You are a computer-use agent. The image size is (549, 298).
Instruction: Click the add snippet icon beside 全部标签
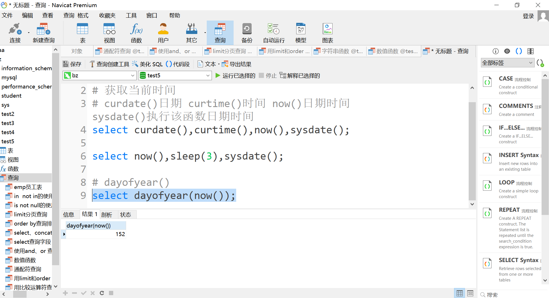[540, 63]
